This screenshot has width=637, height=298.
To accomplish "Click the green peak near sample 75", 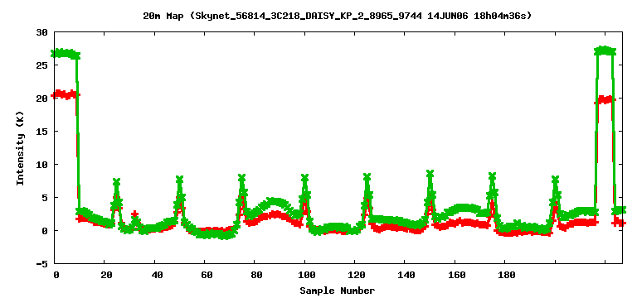I will 241,178.
